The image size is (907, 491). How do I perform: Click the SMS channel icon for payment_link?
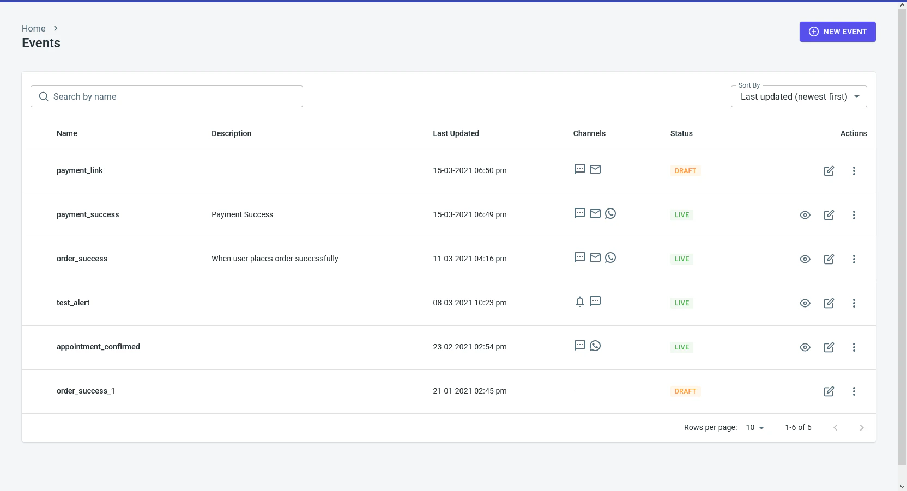(580, 169)
